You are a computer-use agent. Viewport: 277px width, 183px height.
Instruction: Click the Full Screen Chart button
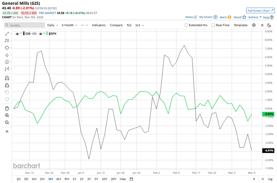[260, 11]
